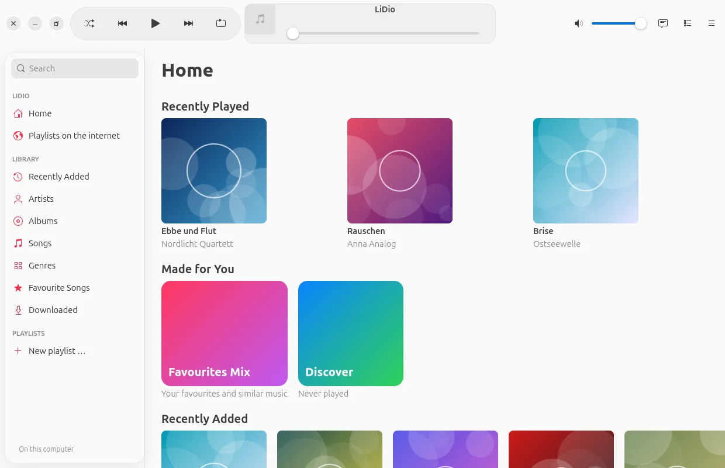Open the Brise album cover
The height and width of the screenshot is (468, 725).
pos(586,171)
